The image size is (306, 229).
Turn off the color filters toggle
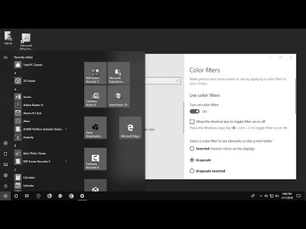194,111
